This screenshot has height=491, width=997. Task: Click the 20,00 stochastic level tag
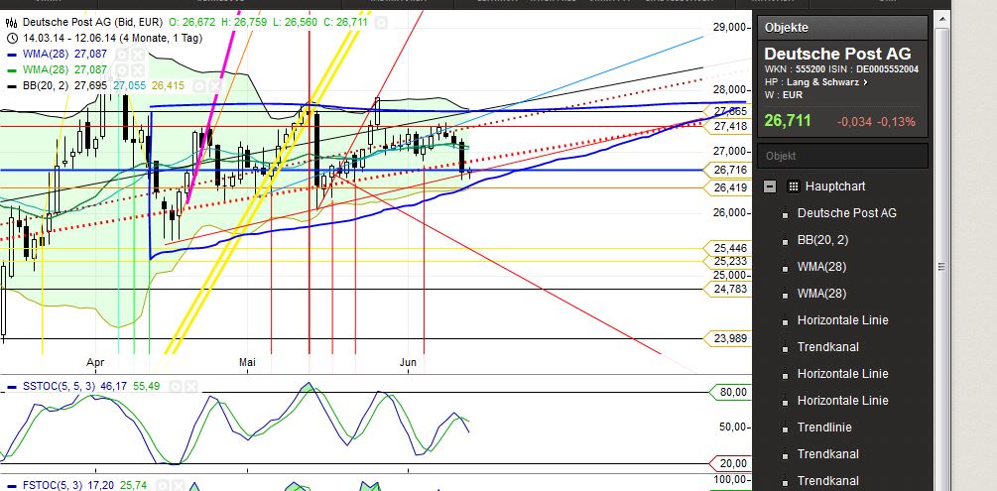(x=732, y=463)
